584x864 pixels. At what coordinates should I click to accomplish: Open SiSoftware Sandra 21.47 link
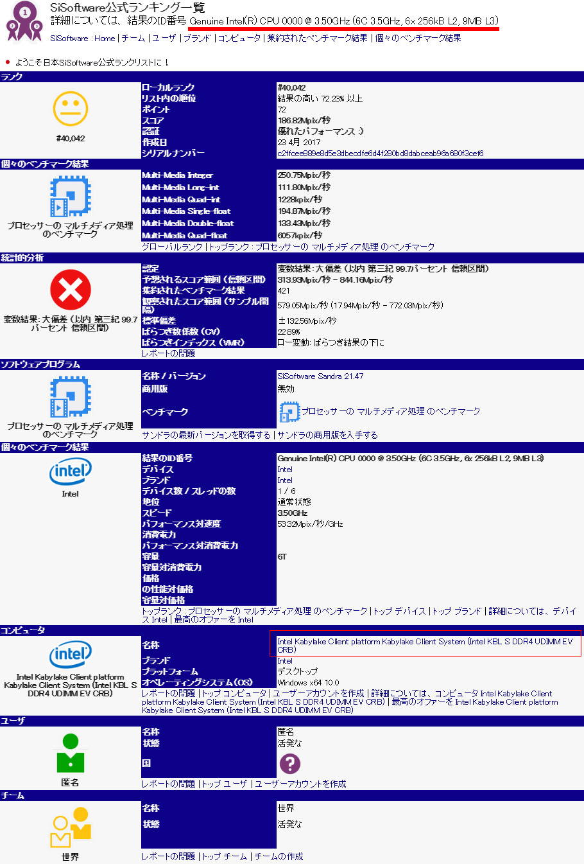tap(320, 376)
